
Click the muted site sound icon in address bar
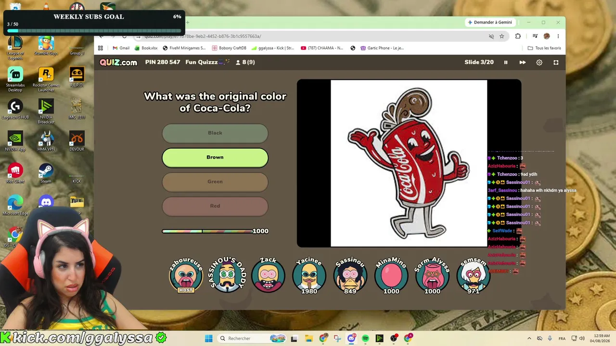[x=491, y=36]
